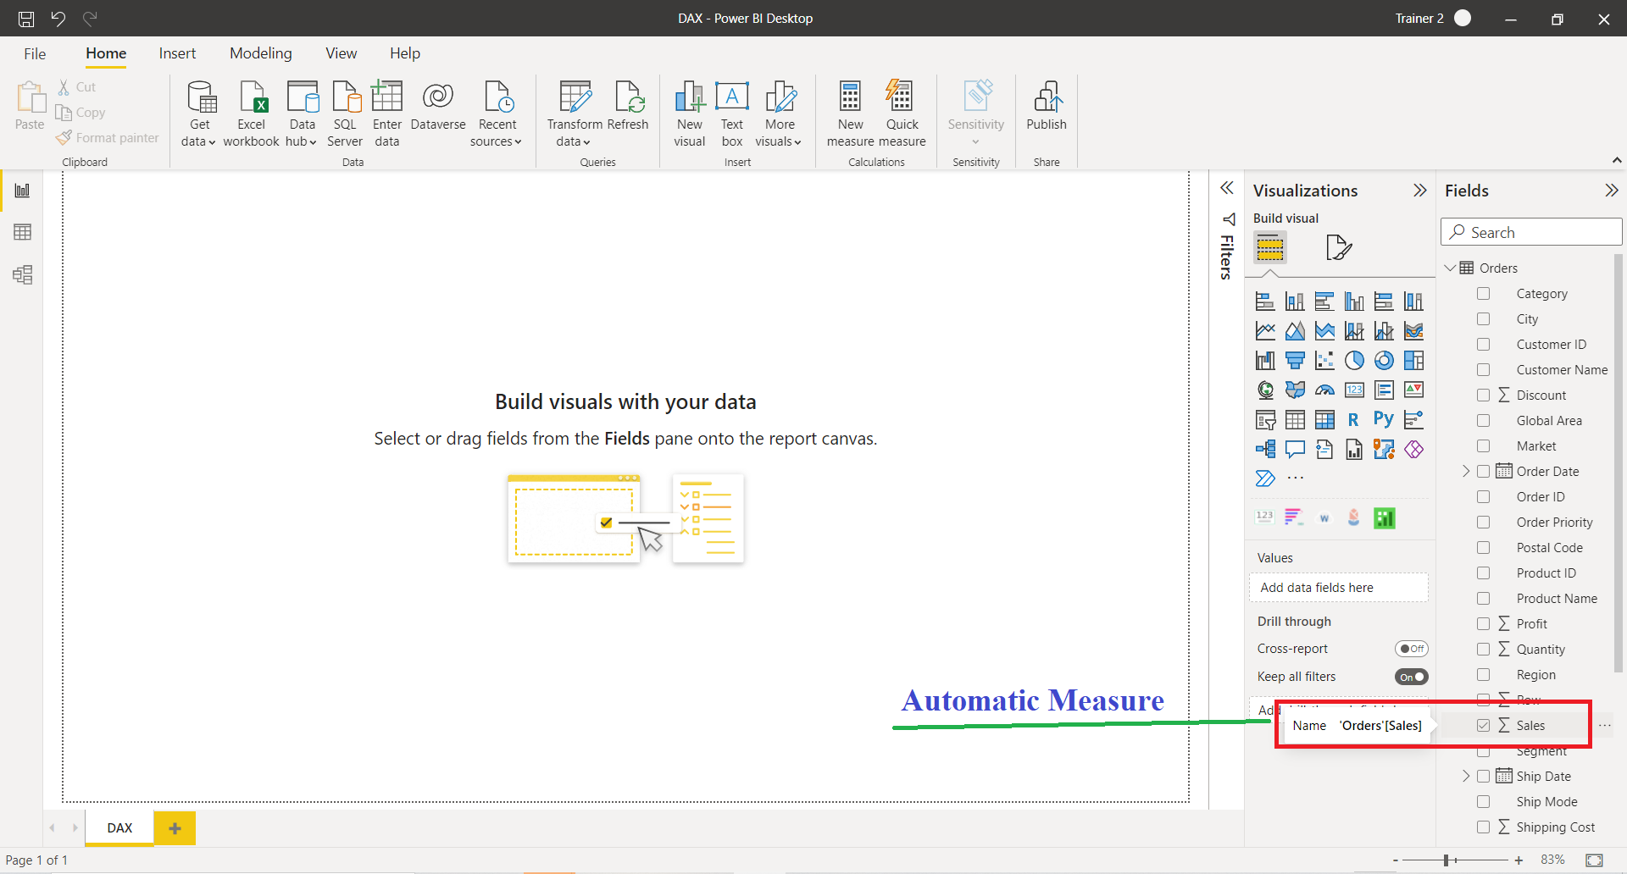Check the Quantity field checkbox
Image resolution: width=1627 pixels, height=874 pixels.
[x=1483, y=649]
